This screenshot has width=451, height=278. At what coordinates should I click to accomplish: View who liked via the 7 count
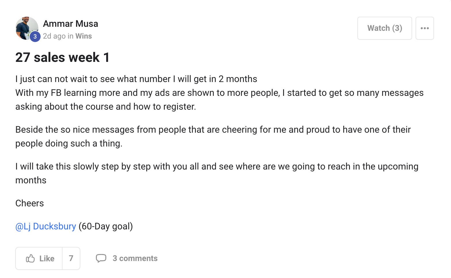point(71,258)
